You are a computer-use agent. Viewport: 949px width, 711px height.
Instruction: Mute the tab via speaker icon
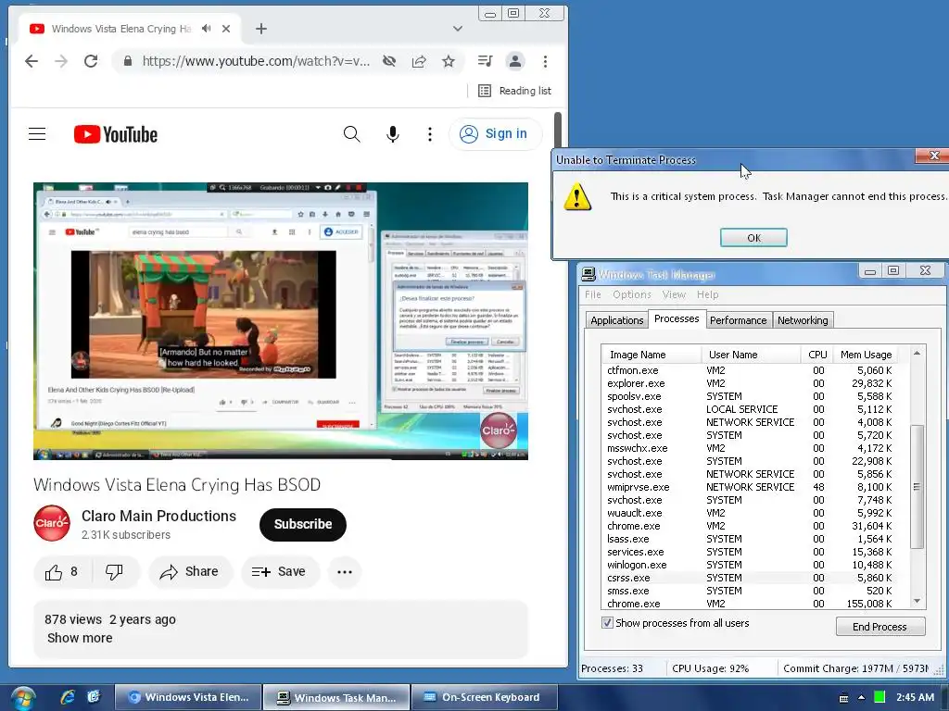pyautogui.click(x=207, y=29)
